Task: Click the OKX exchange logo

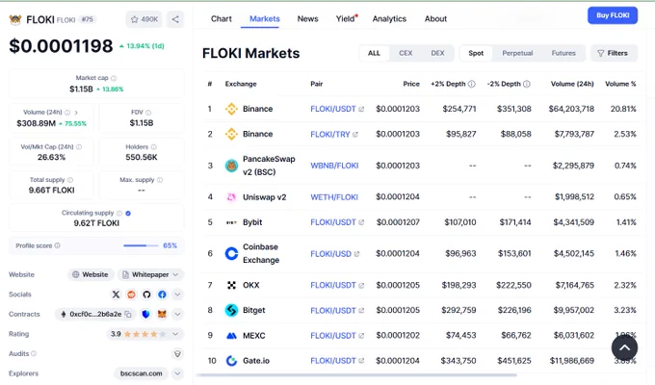Action: [231, 285]
